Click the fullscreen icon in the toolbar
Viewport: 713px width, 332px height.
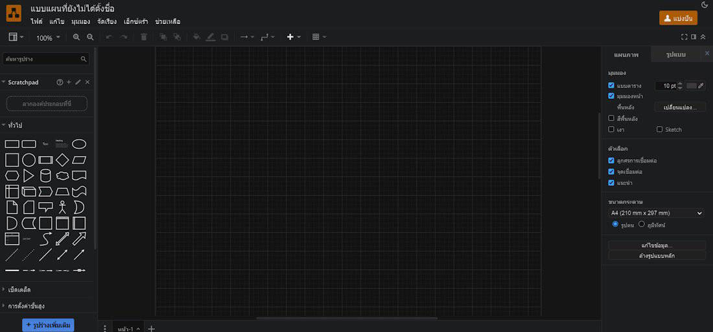[684, 38]
